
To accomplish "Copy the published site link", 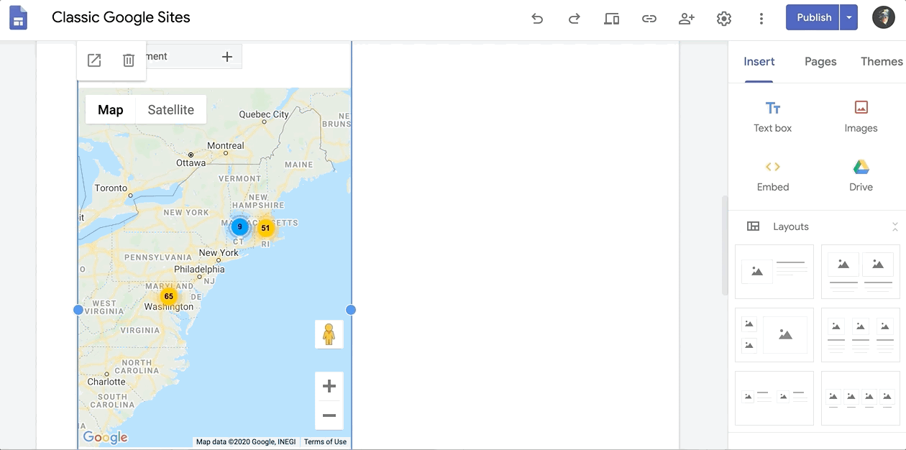I will [x=649, y=19].
